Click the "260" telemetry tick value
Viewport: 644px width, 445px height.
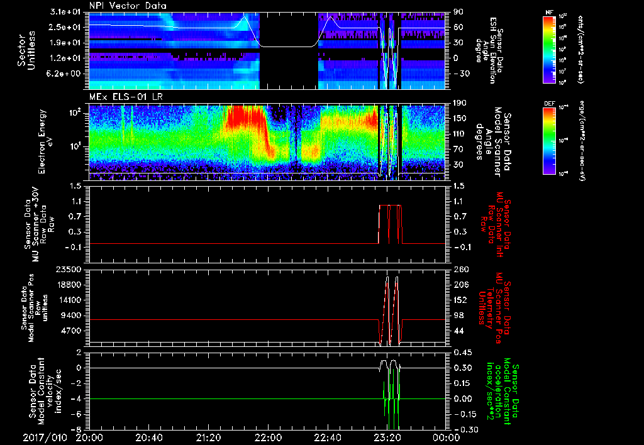(x=460, y=269)
